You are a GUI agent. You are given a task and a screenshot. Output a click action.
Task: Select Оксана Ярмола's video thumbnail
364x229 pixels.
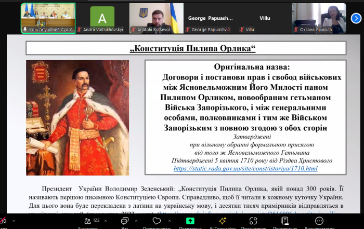click(x=318, y=18)
